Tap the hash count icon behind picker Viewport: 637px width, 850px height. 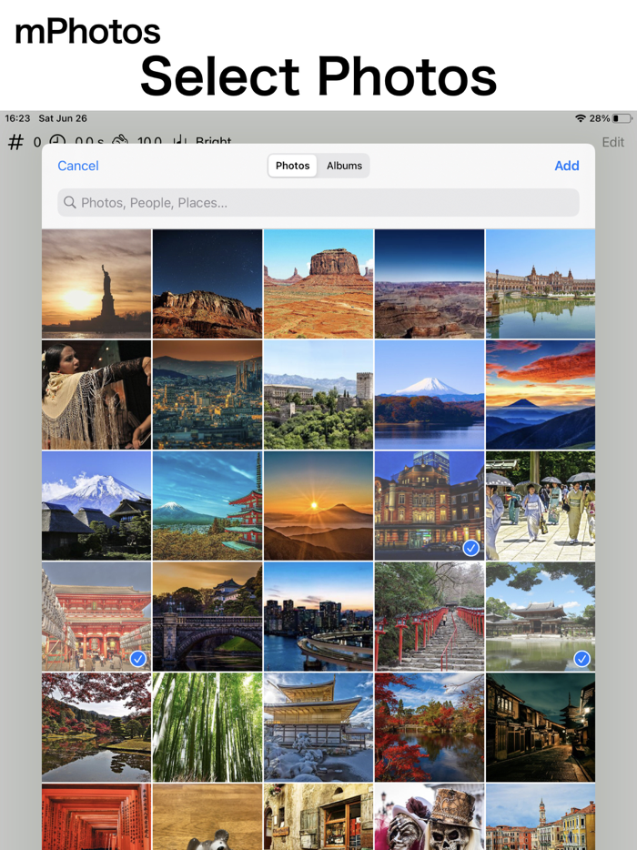(15, 142)
